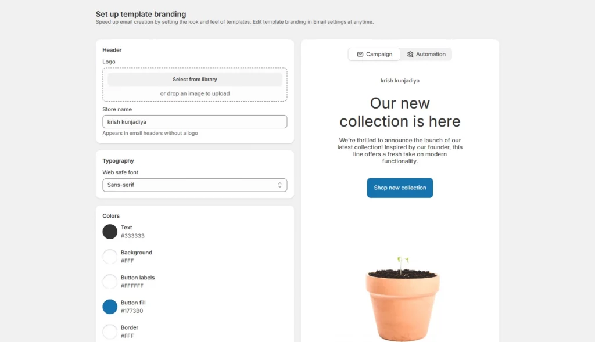Choose the Border color swatch

[110, 332]
